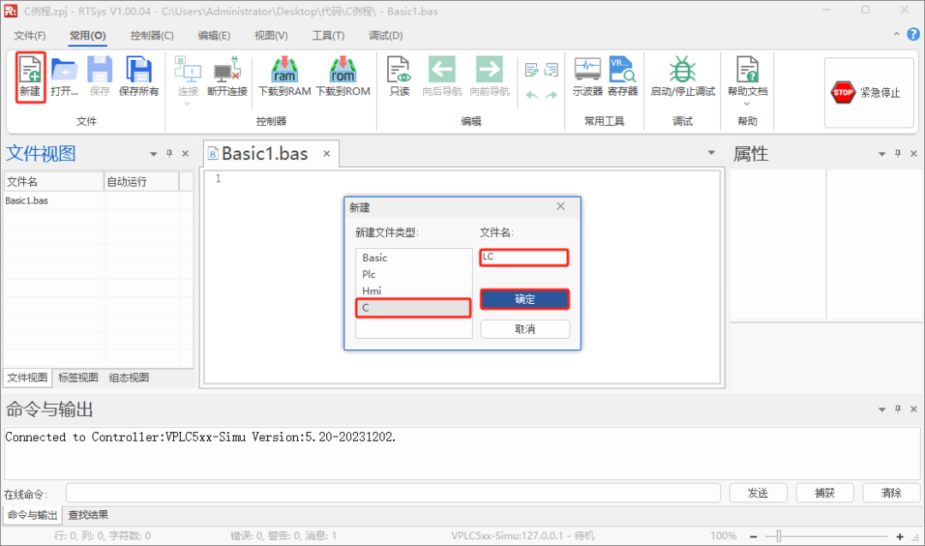Click 取消 in the 新建 dialog
Image resolution: width=925 pixels, height=546 pixels.
525,329
